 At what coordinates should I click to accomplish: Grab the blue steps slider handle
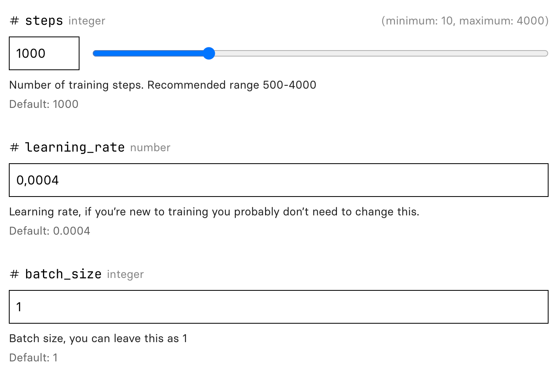click(209, 53)
